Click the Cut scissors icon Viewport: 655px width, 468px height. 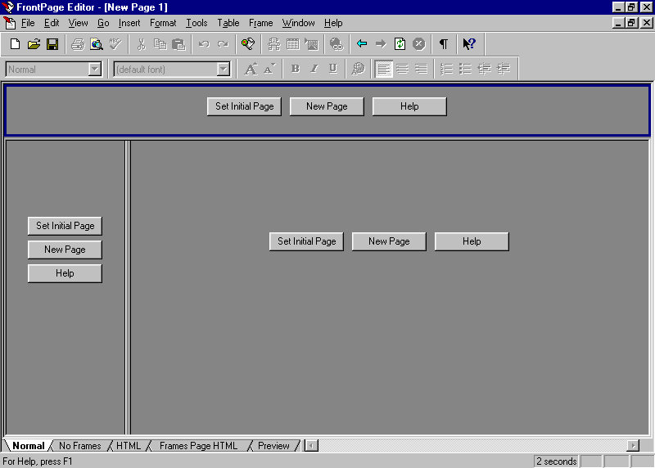click(141, 44)
